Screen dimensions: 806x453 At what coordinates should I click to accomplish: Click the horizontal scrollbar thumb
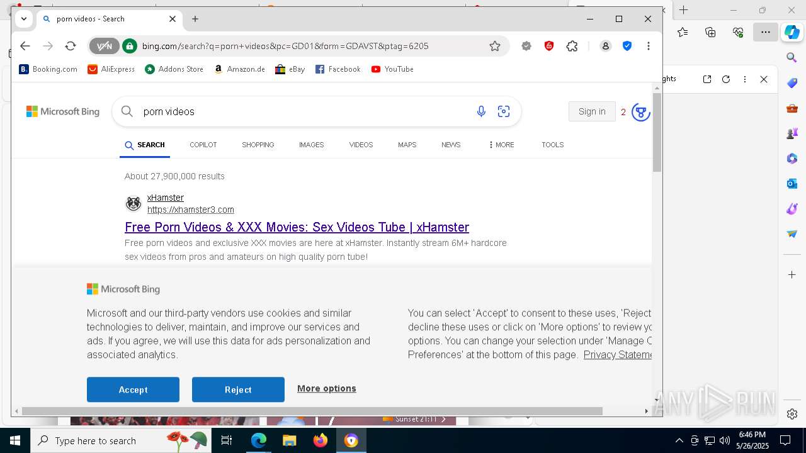click(312, 411)
